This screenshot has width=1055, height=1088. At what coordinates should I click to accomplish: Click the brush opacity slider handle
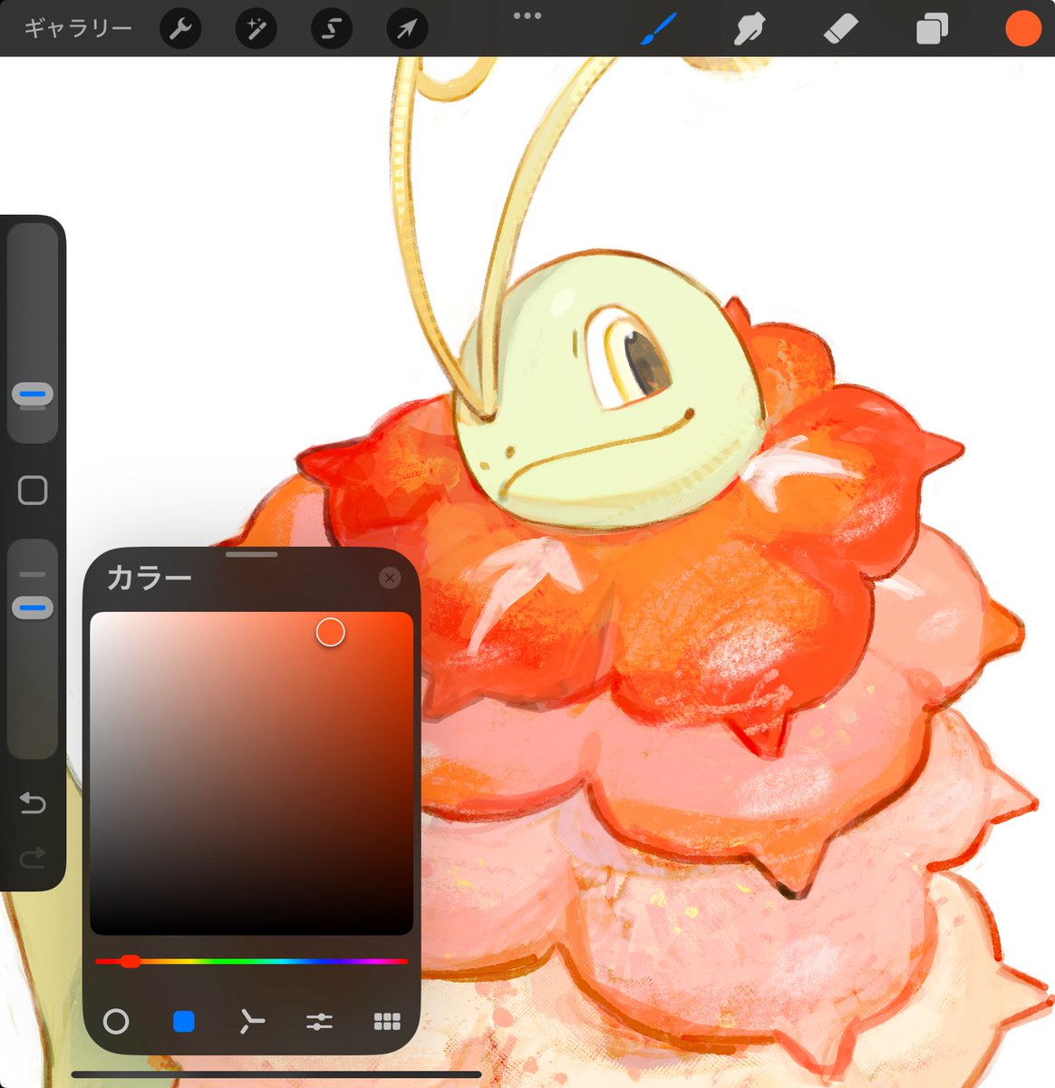tap(33, 607)
